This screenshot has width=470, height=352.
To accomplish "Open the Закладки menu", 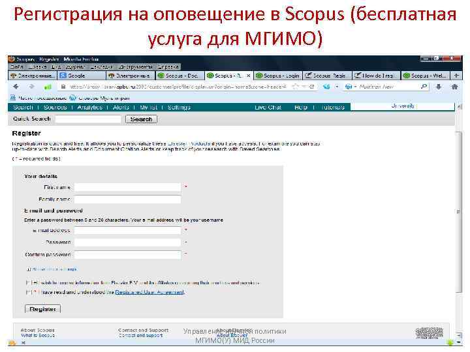I will 101,66.
